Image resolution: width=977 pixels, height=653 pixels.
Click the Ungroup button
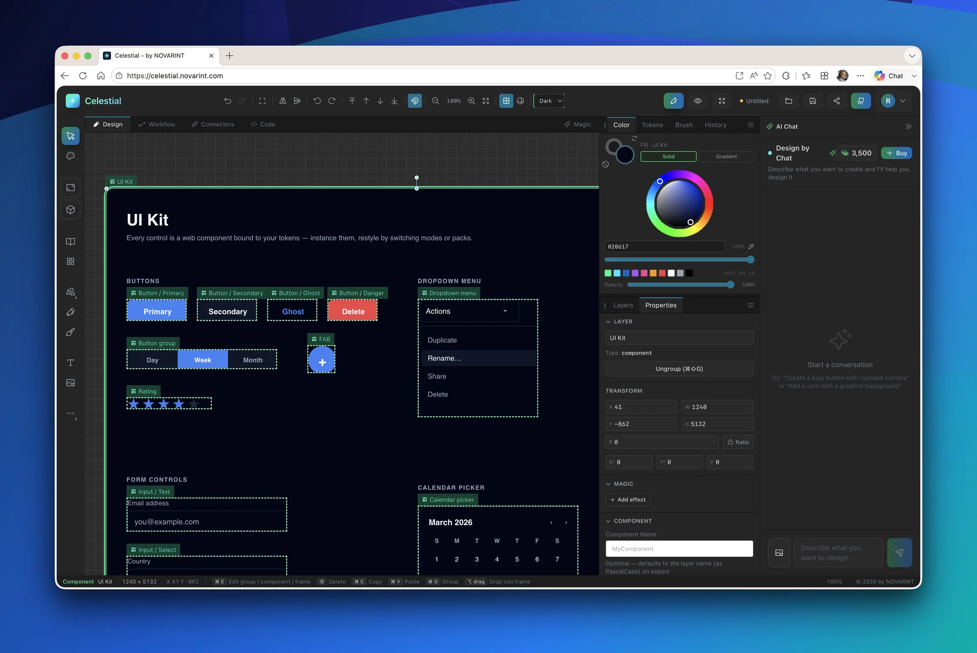[679, 369]
